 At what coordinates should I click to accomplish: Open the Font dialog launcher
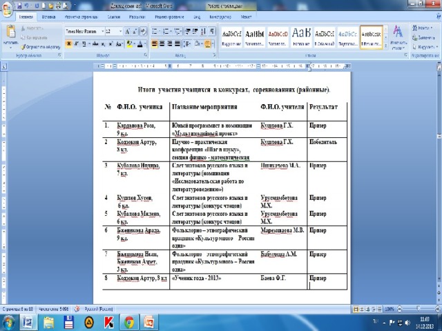[146, 55]
